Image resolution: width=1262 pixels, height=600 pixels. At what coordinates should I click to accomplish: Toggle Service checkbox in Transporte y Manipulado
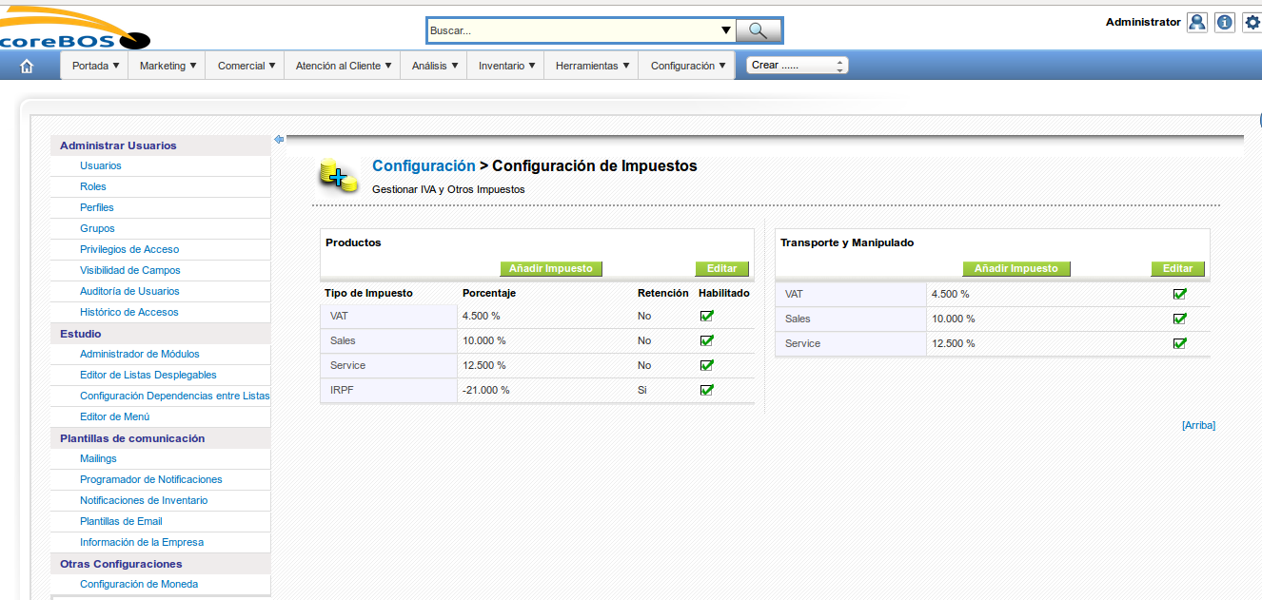(x=1180, y=343)
